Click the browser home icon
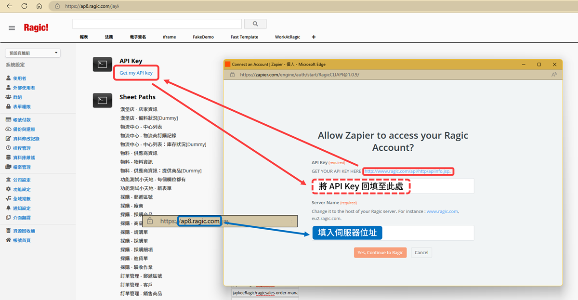Viewport: 578px width, 300px height. coord(39,6)
